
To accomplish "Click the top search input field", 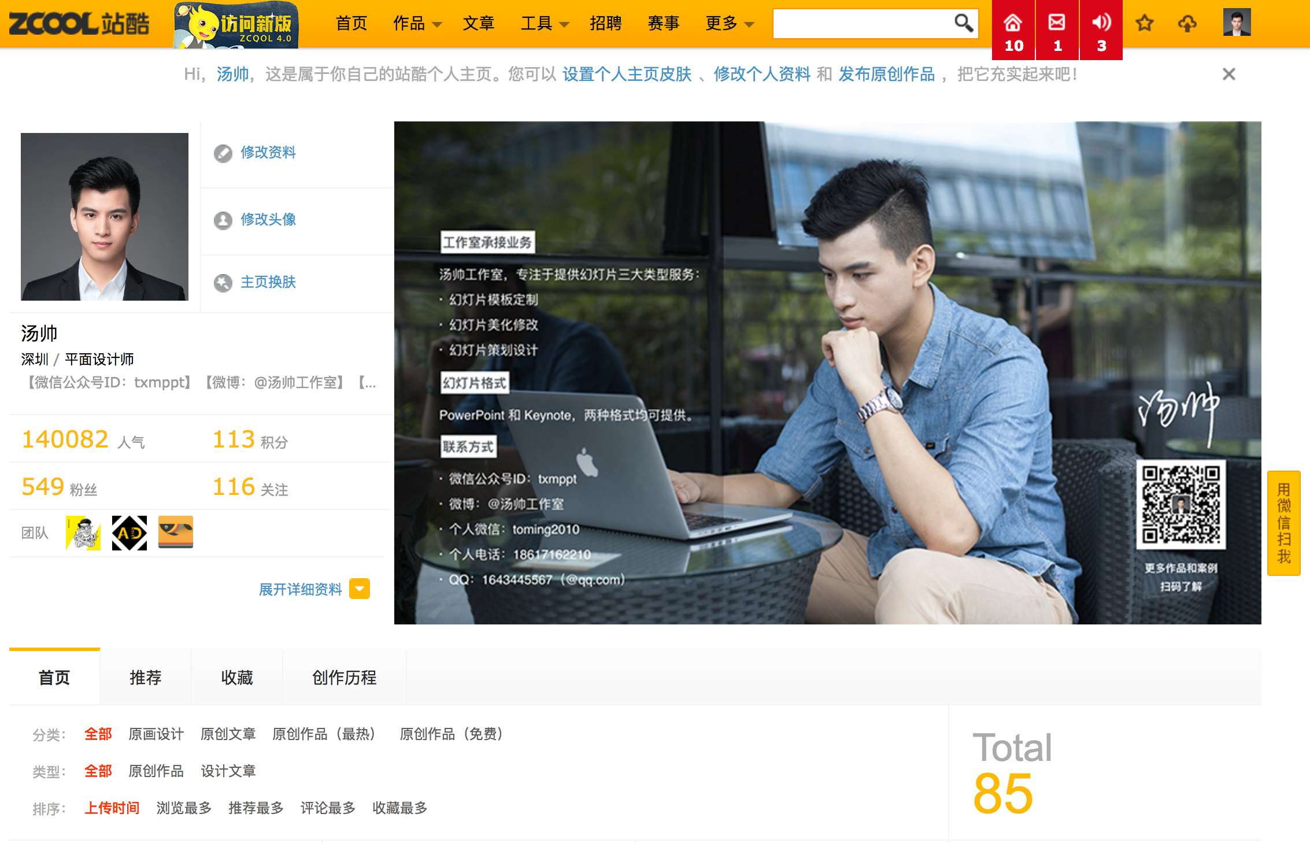I will coord(861,24).
